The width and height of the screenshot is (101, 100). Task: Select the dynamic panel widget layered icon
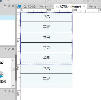pos(2,75)
